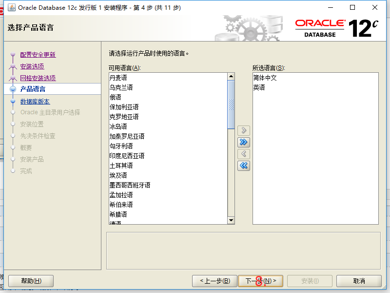Cancel installation with 取消 button
390x293 pixels.
point(359,281)
